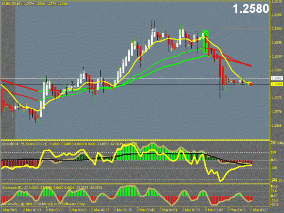Click the CCI panel -100 level label

click(274, 168)
